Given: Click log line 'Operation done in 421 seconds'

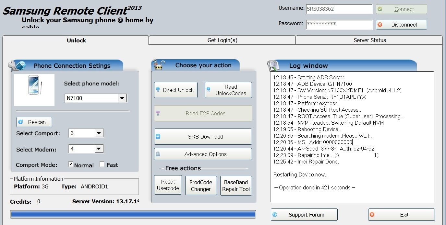Looking at the screenshot, I should (314, 187).
